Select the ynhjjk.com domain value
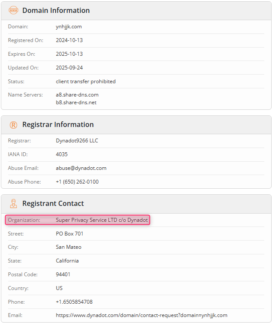 pos(69,27)
